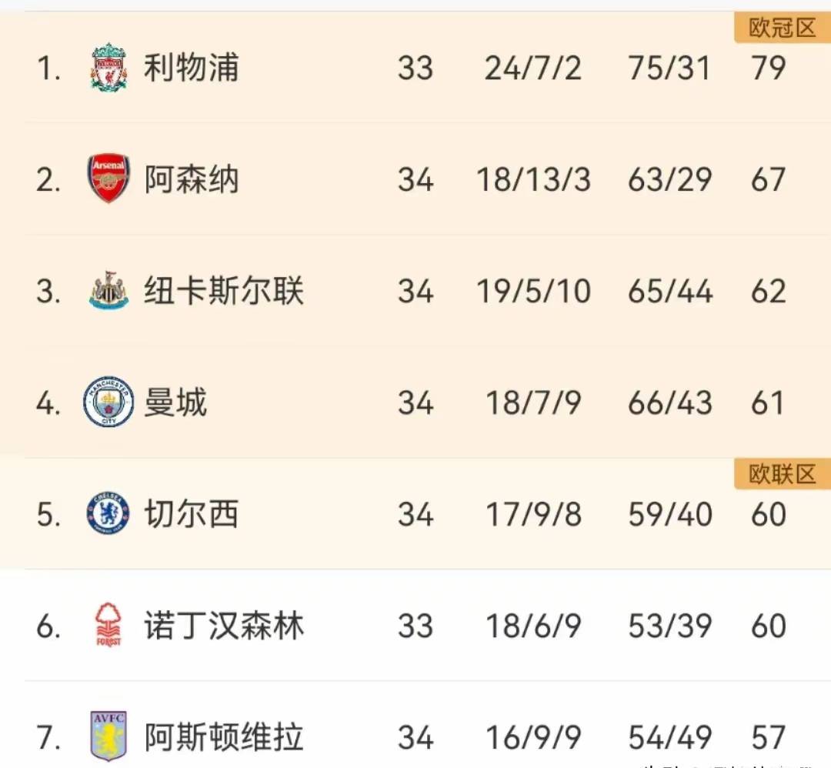
Task: Click the 欧联区 zone label
Action: [781, 475]
